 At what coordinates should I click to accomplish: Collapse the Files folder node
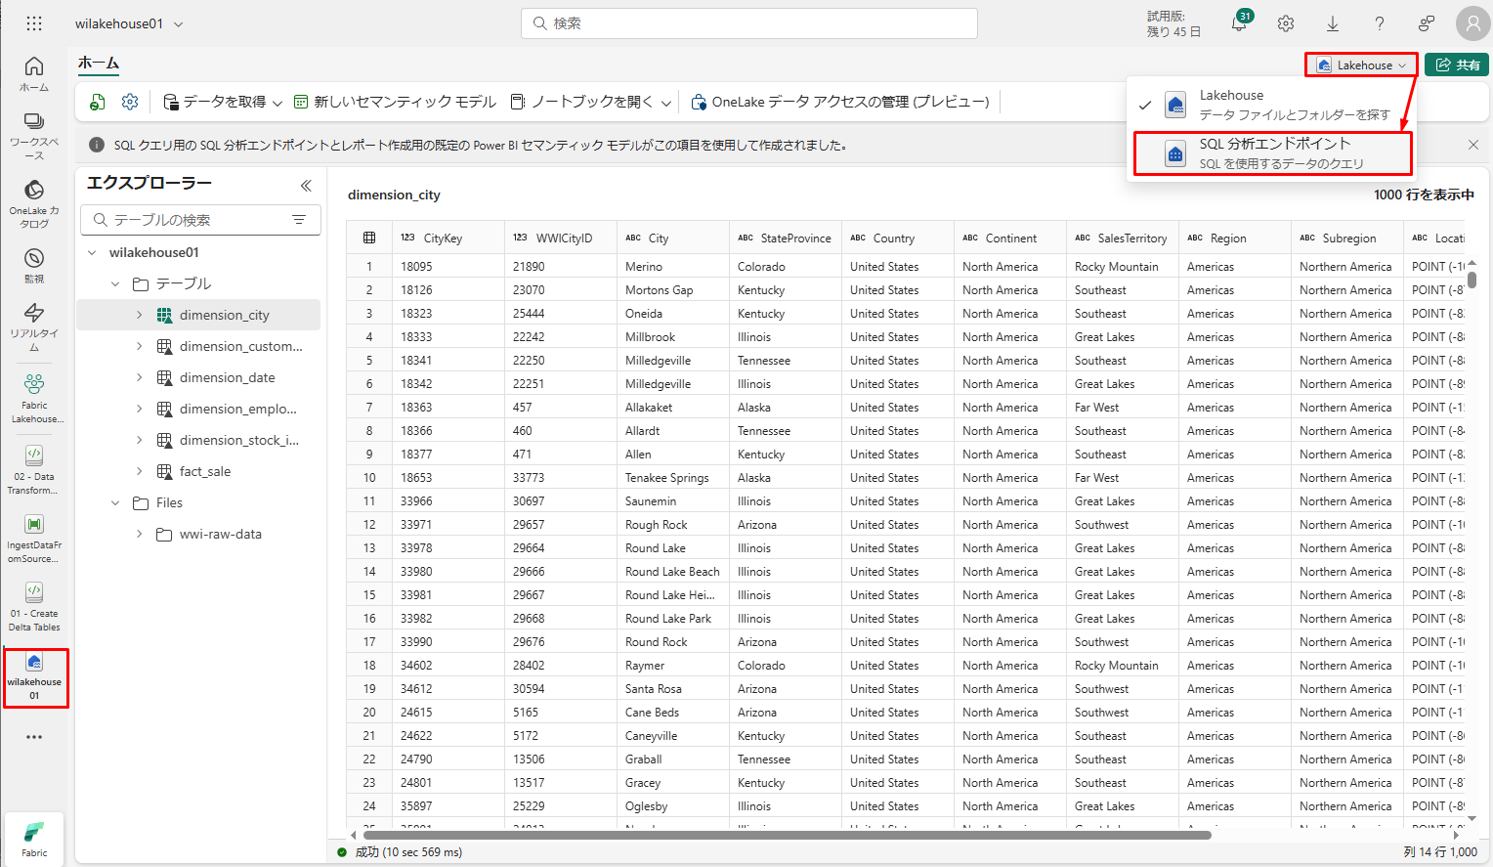pos(115,502)
